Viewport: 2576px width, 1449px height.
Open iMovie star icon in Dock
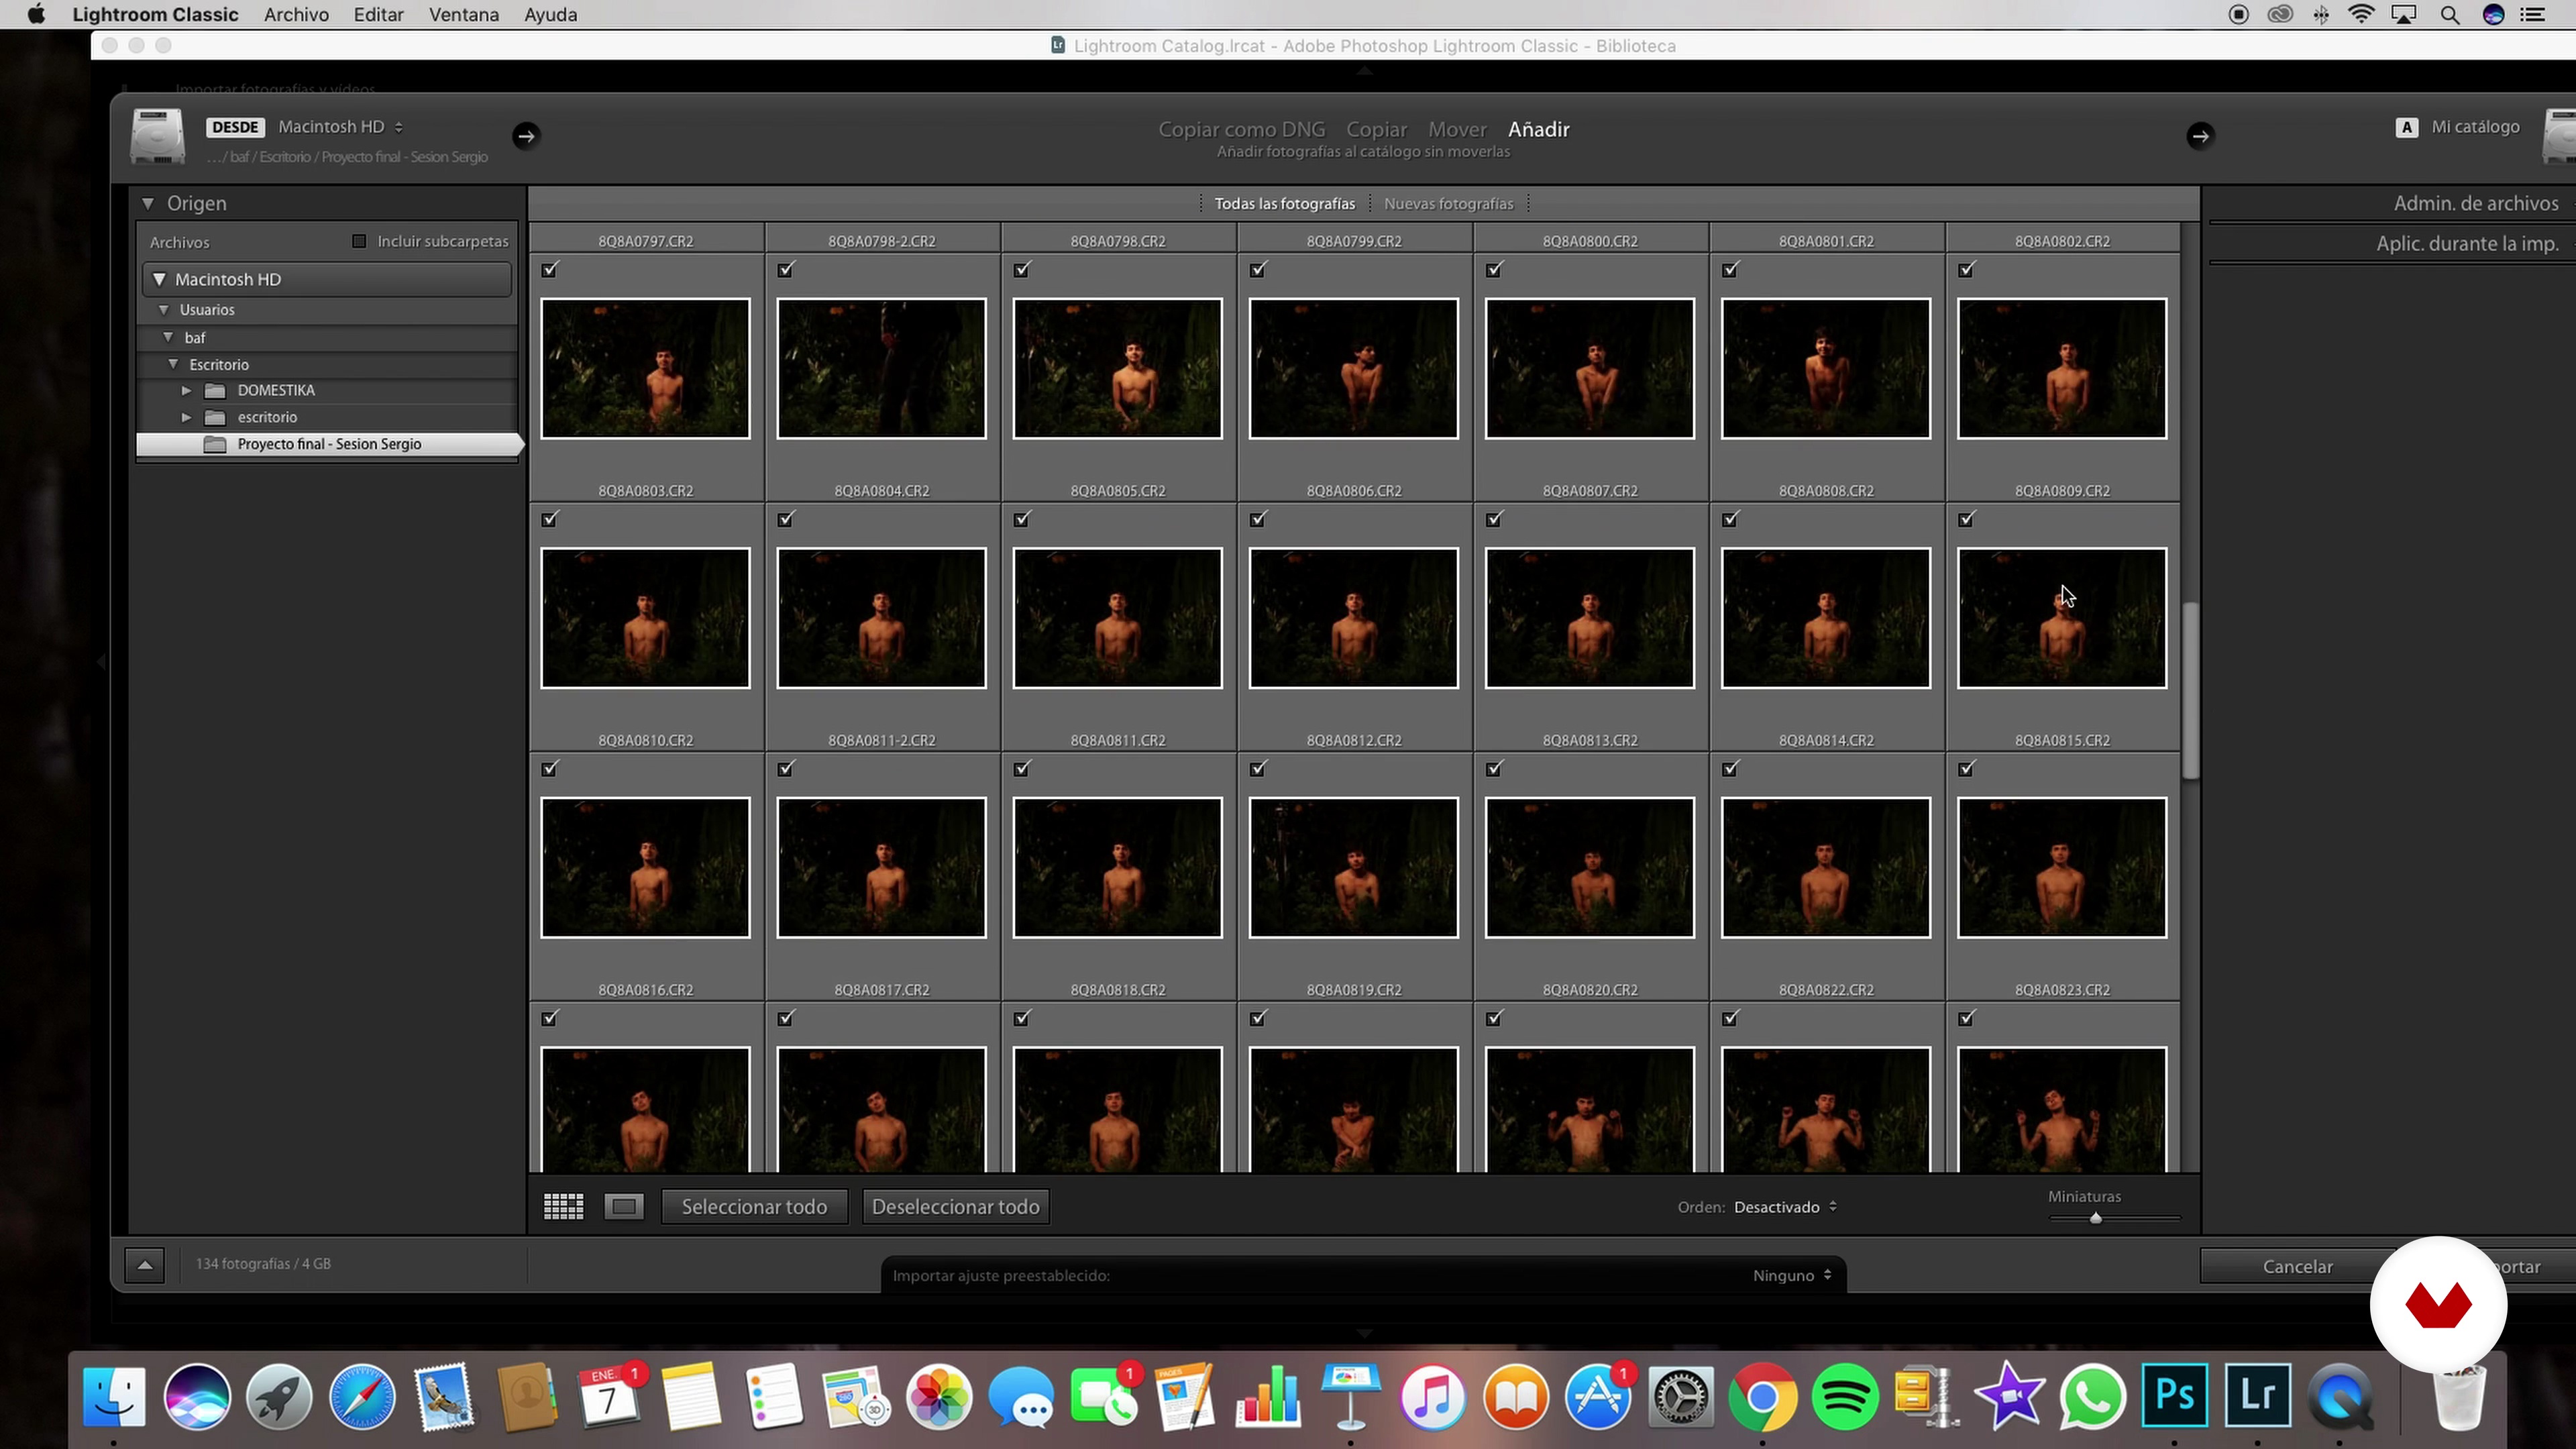pyautogui.click(x=2010, y=1397)
